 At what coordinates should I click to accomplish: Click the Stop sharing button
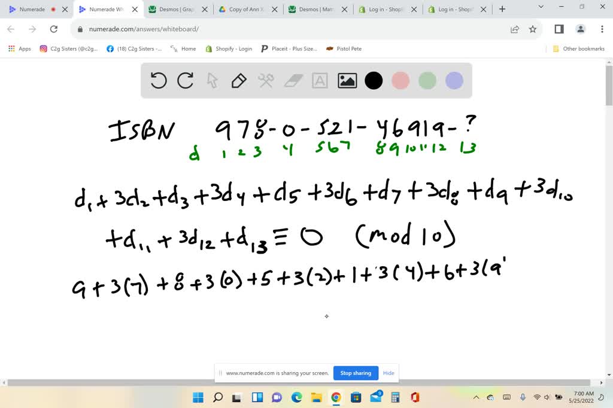pyautogui.click(x=356, y=373)
